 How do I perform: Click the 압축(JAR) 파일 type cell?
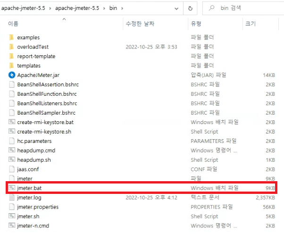(x=209, y=75)
